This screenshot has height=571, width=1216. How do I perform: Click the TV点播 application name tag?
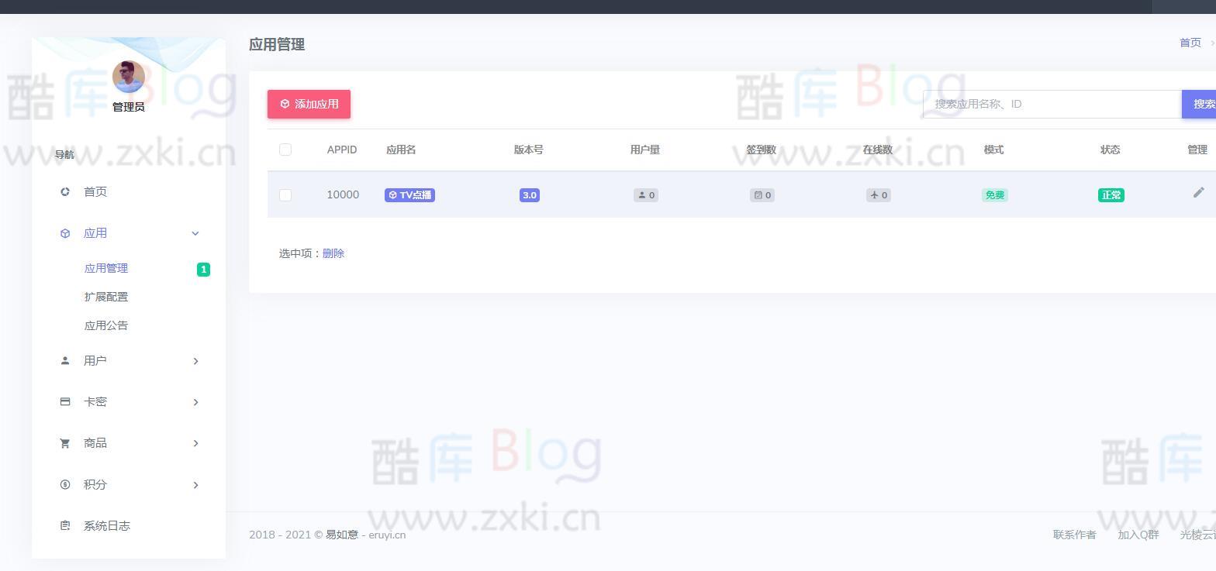pos(409,195)
